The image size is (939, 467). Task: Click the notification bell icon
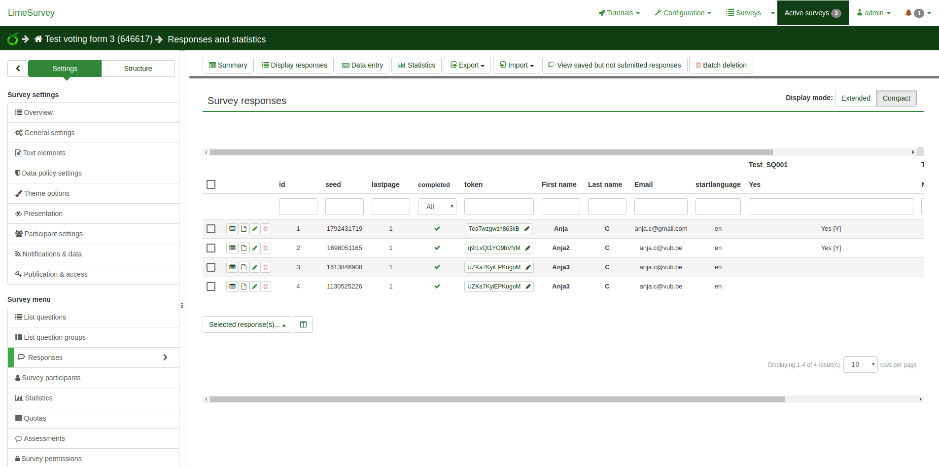(x=908, y=13)
